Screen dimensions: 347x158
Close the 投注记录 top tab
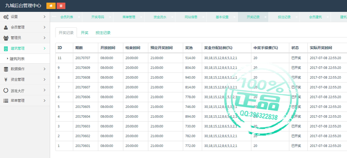coord(296,17)
